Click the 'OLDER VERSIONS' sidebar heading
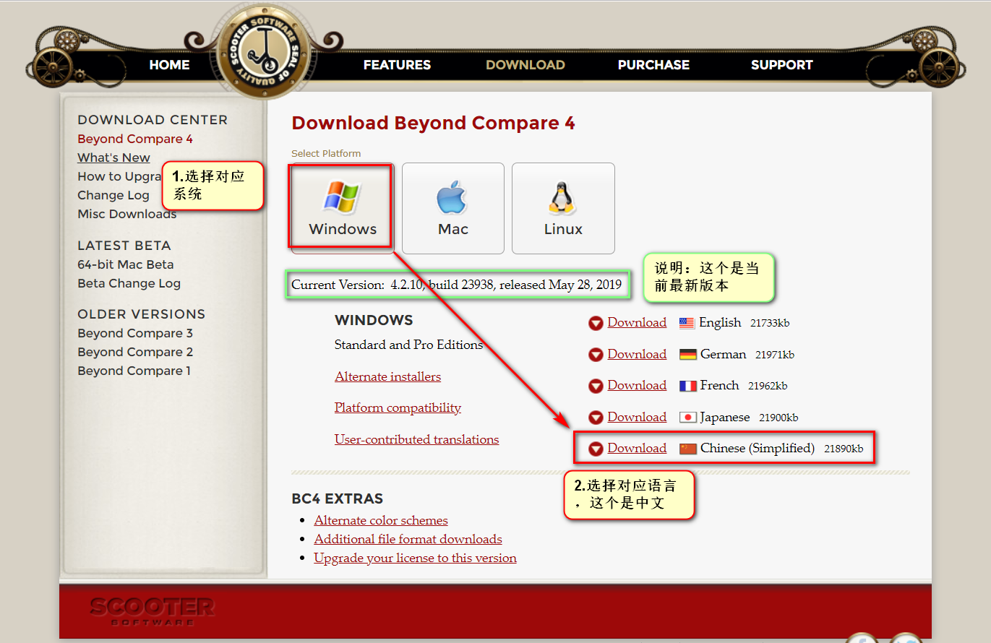The height and width of the screenshot is (643, 991). [142, 314]
